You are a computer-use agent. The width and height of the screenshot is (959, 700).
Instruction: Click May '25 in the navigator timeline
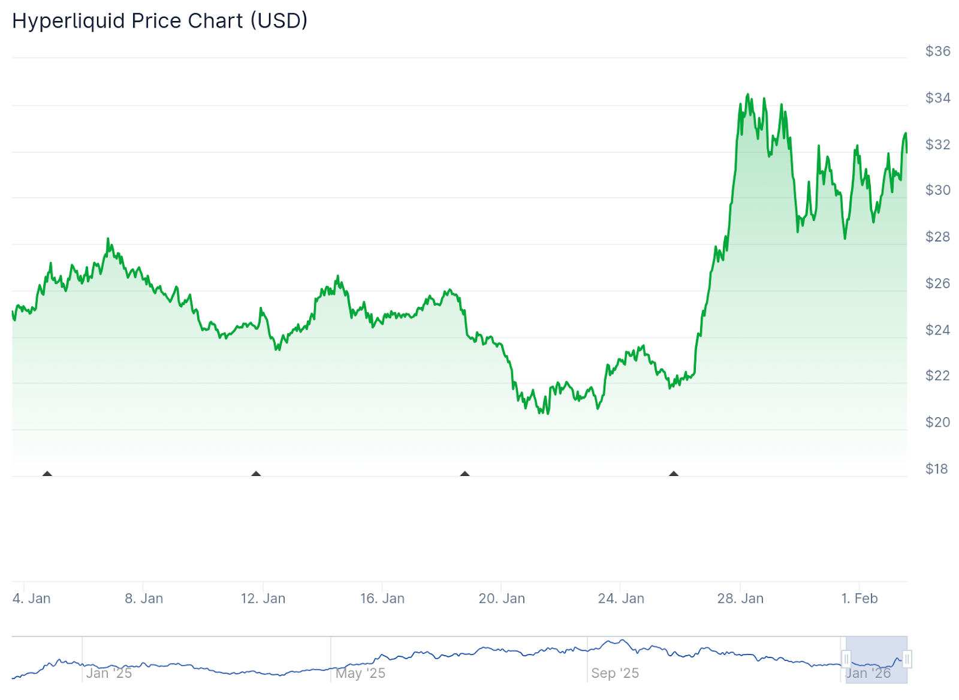pos(360,673)
